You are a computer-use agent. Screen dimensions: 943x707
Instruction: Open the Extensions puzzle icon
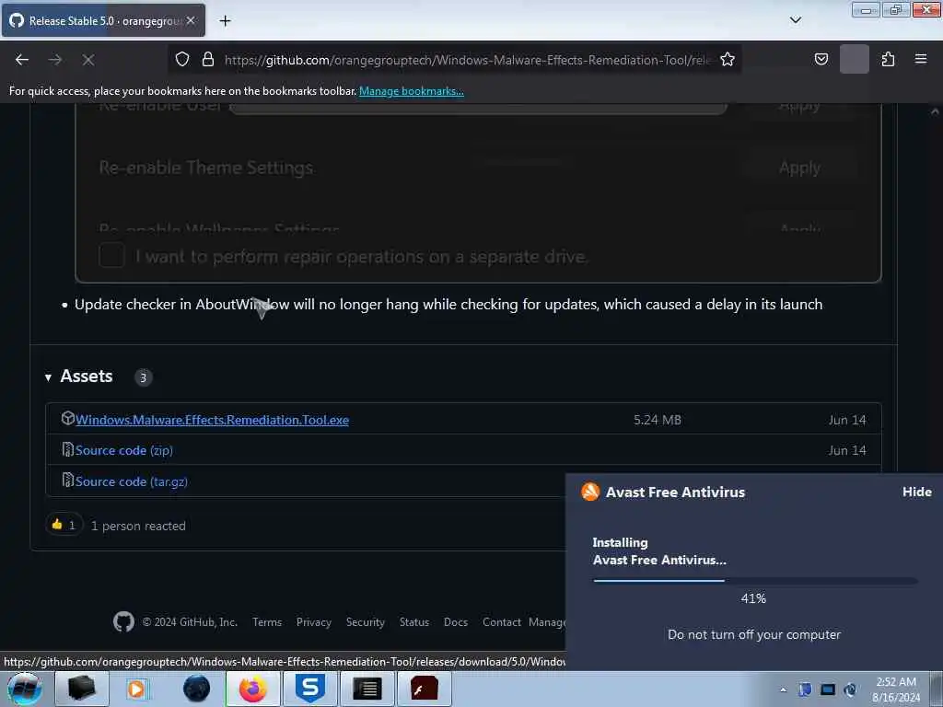(888, 59)
